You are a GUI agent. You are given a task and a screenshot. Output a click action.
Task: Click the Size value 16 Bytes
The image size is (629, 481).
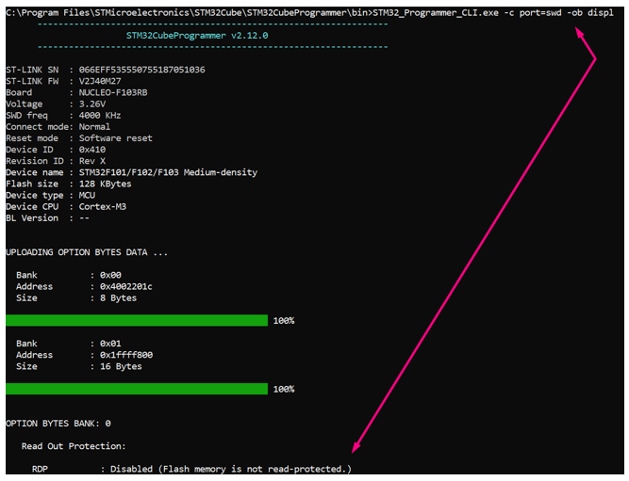[121, 366]
